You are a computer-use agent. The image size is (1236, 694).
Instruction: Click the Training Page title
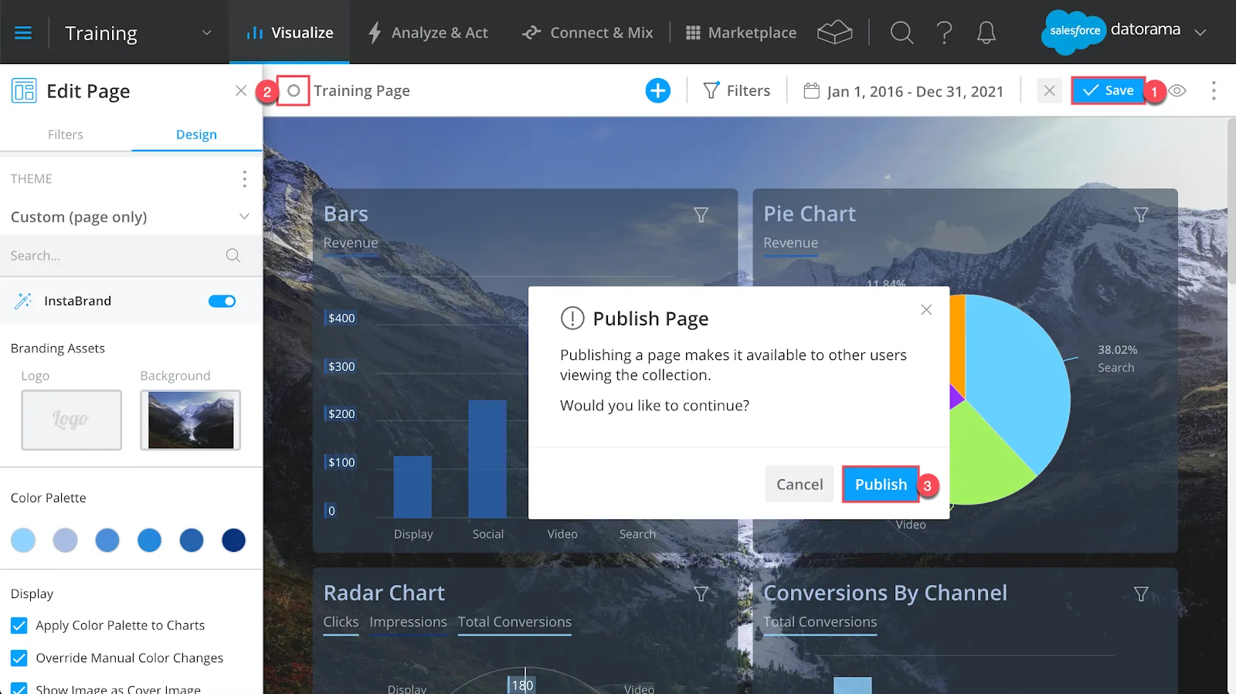(x=362, y=91)
